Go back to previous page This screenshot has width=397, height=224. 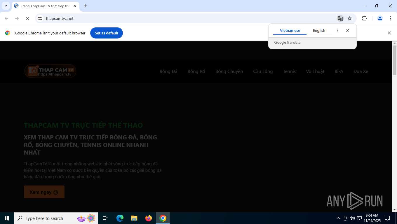(x=6, y=18)
